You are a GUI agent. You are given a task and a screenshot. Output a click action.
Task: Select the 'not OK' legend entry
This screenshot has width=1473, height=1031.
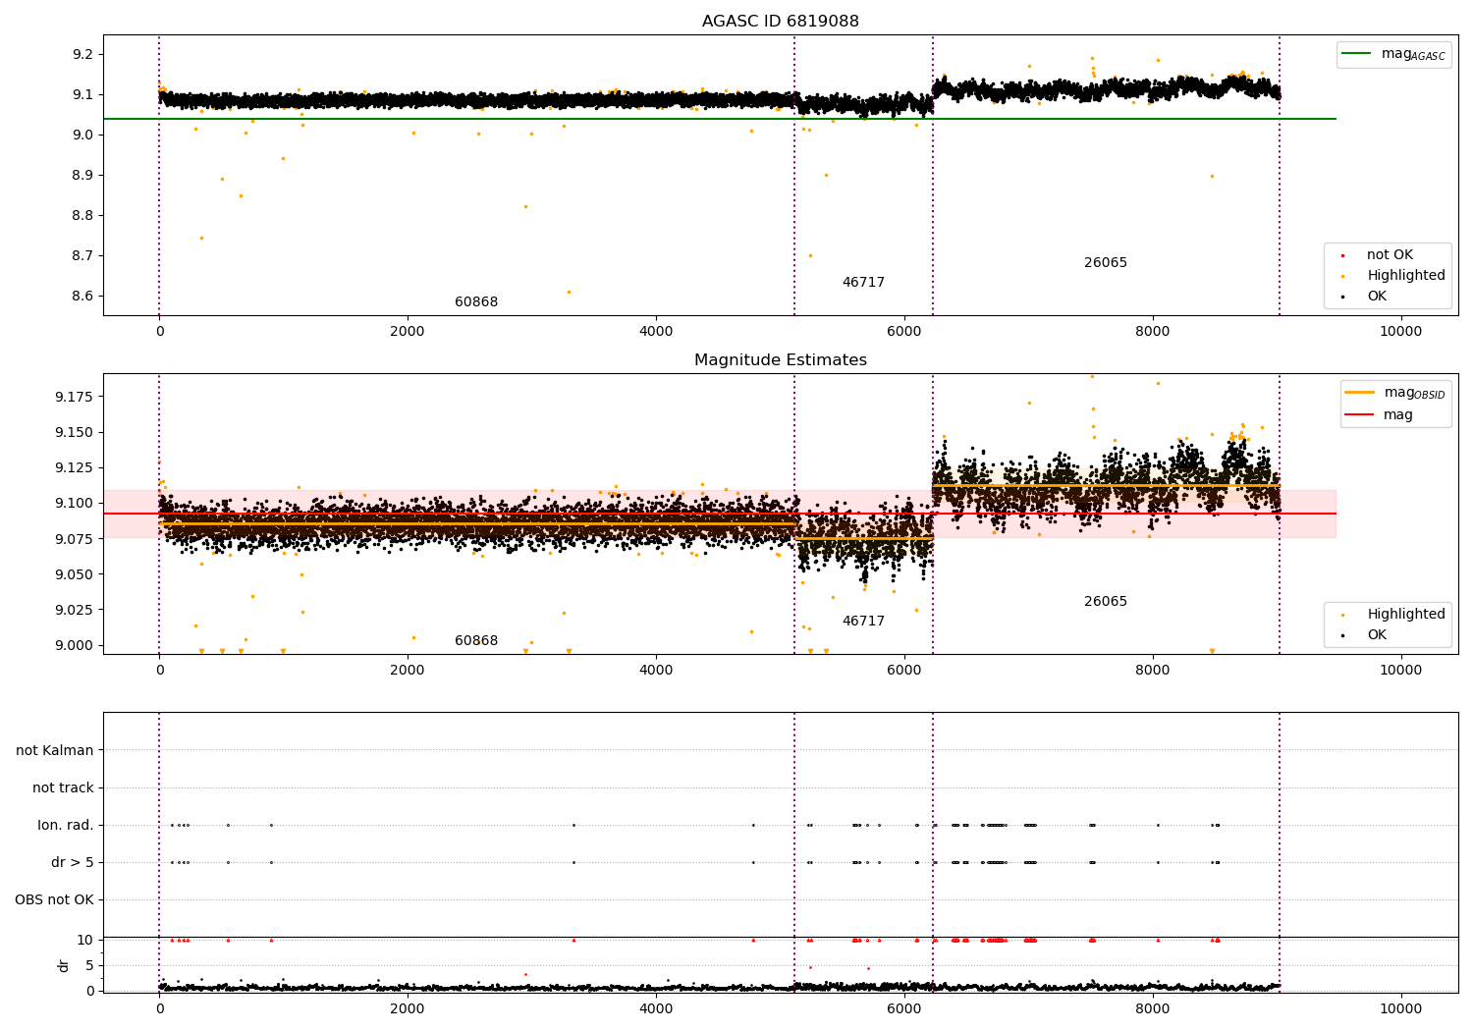1390,255
